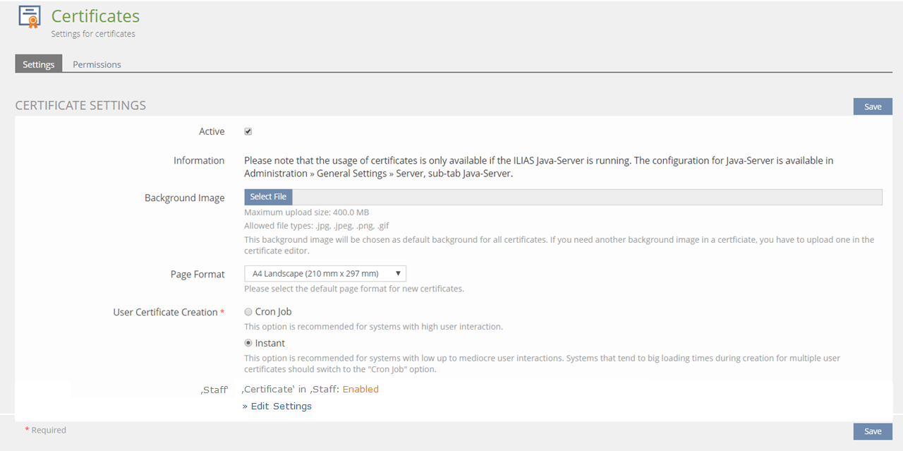Uncheck the Active checkbox
This screenshot has height=451, width=903.
[248, 131]
